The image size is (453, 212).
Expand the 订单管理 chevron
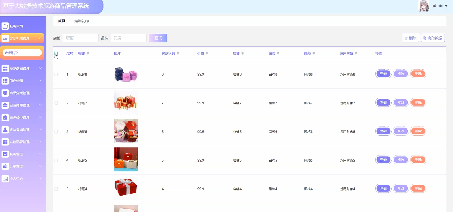[x=40, y=166]
